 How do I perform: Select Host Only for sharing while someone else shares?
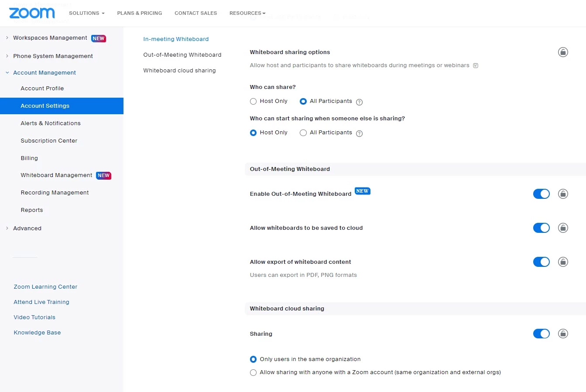[253, 133]
